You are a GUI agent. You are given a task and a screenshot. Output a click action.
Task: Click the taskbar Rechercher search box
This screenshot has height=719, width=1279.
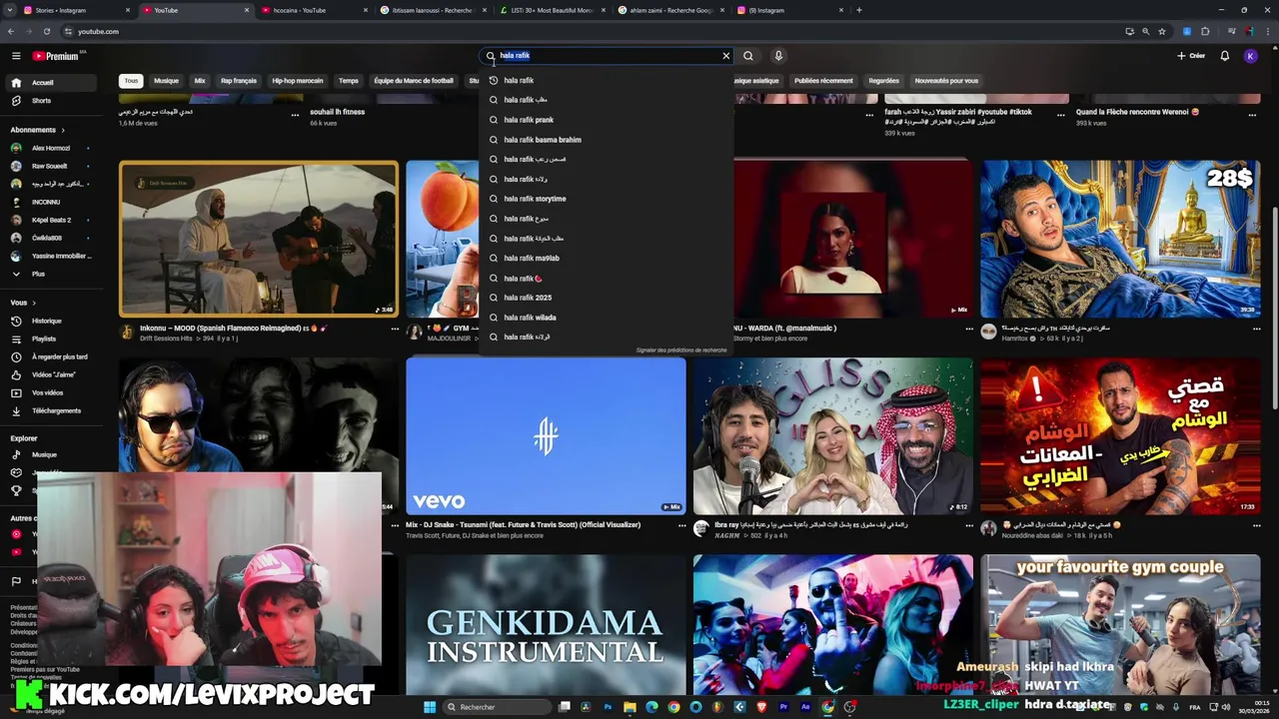point(497,707)
